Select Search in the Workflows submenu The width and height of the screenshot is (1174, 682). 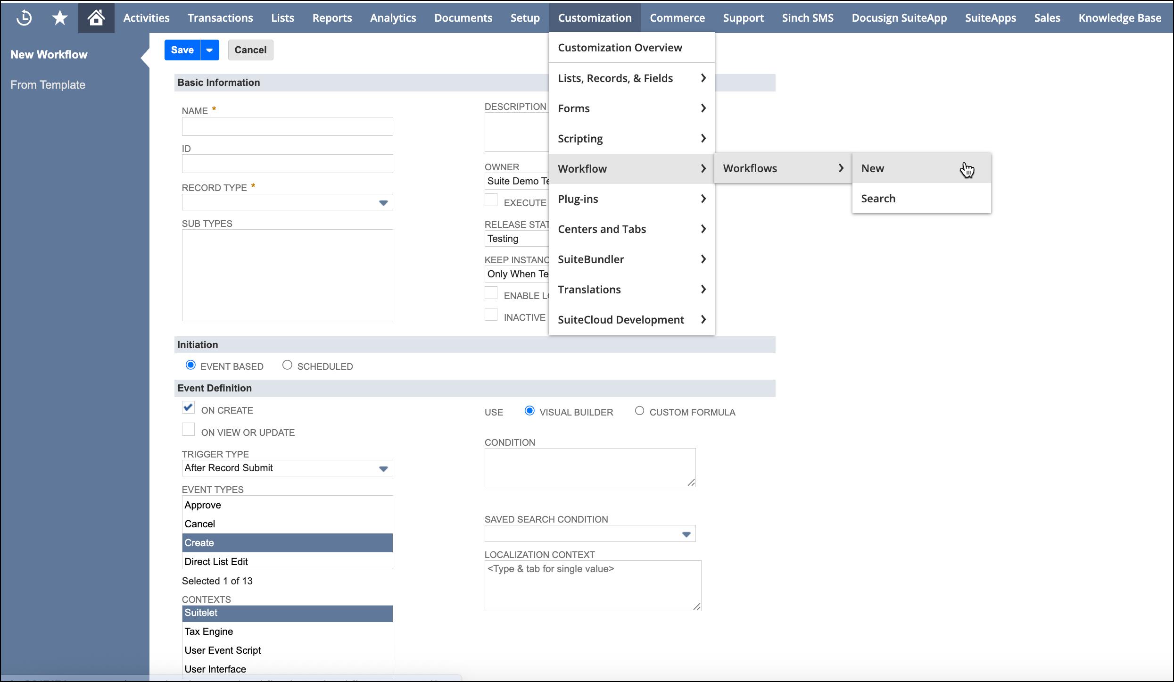877,198
